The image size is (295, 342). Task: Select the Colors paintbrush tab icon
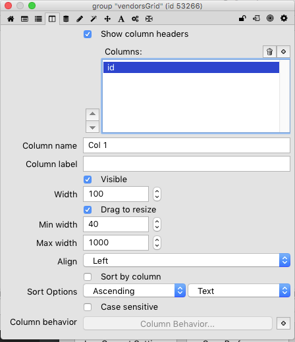pos(80,19)
